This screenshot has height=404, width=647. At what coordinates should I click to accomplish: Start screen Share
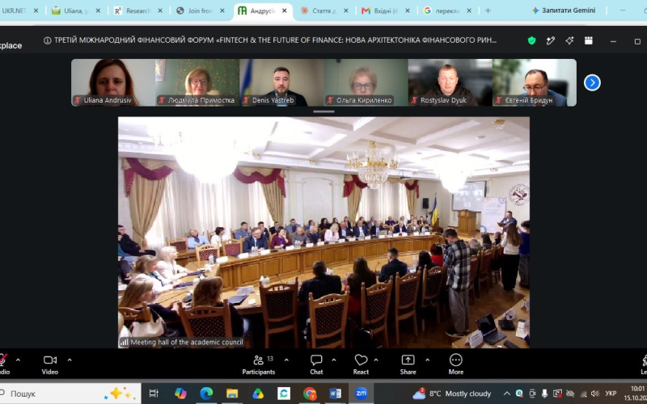(408, 365)
